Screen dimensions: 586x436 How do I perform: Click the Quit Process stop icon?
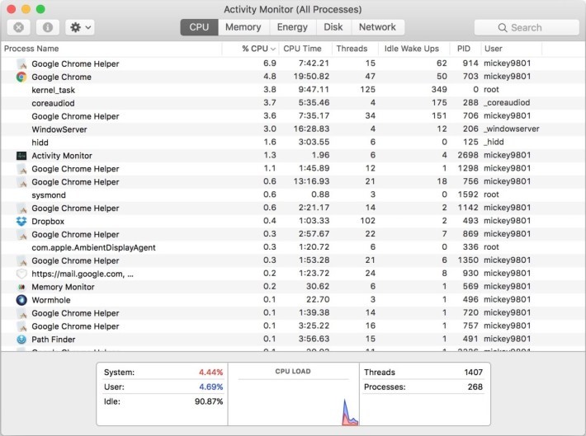18,27
